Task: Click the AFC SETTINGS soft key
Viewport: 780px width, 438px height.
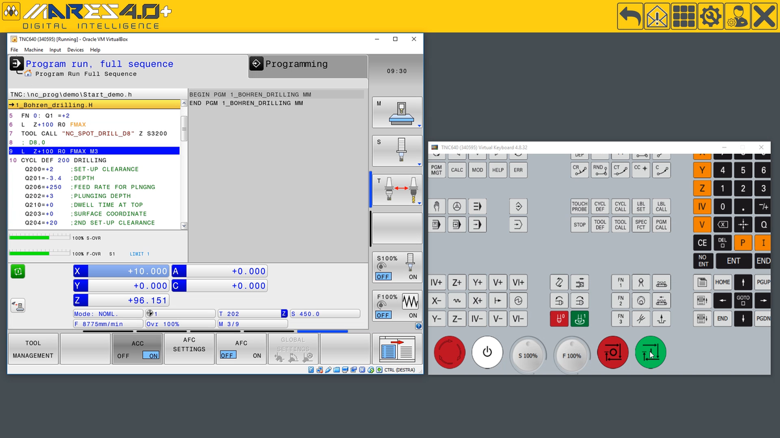Action: 189,349
